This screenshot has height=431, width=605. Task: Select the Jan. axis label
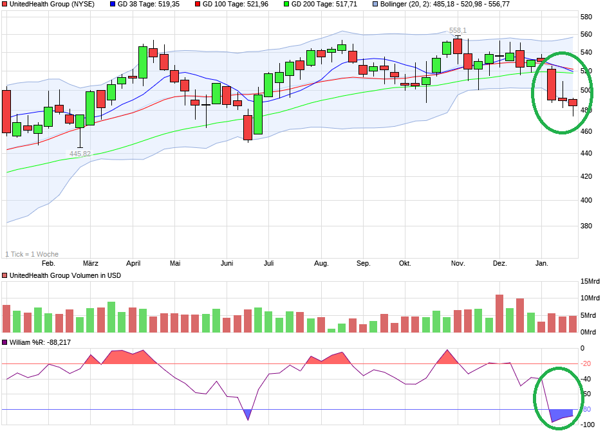click(541, 263)
